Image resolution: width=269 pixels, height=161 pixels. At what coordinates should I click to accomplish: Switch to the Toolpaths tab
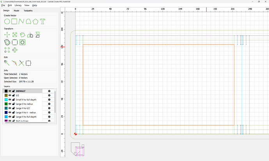click(28, 10)
